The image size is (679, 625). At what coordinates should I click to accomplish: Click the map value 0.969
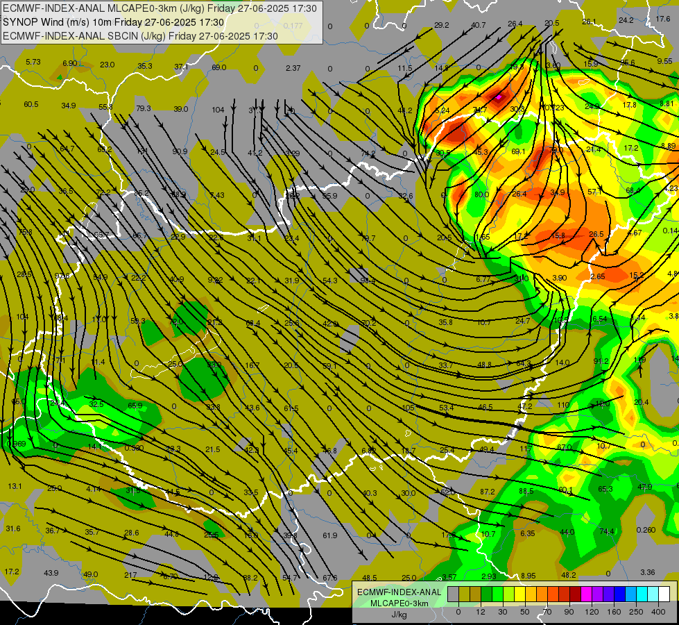[x=16, y=444]
